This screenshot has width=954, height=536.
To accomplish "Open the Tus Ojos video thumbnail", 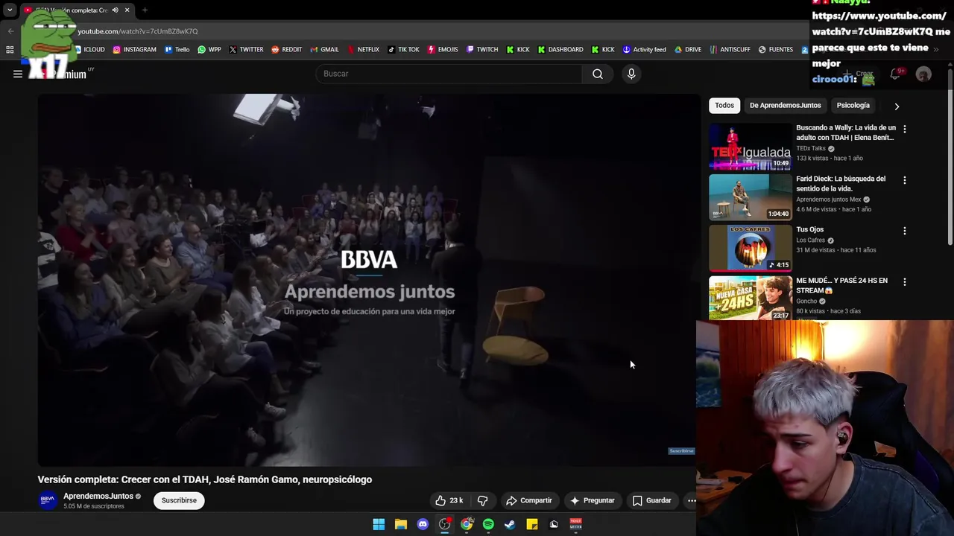I will tap(750, 248).
